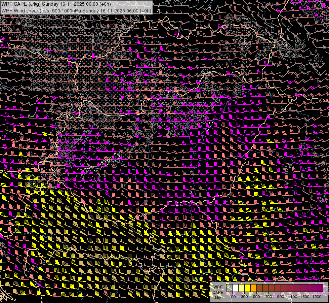
Task: Click the legend value 1300
Action: [305, 297]
